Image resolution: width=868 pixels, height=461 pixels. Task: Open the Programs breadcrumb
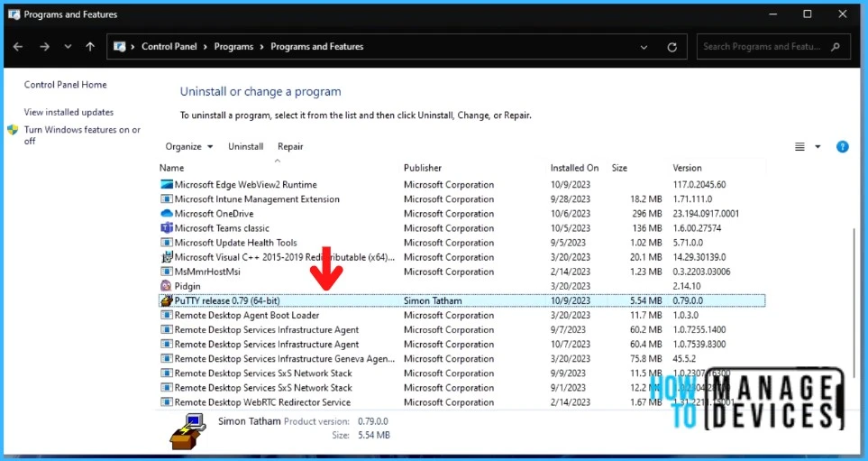(233, 47)
